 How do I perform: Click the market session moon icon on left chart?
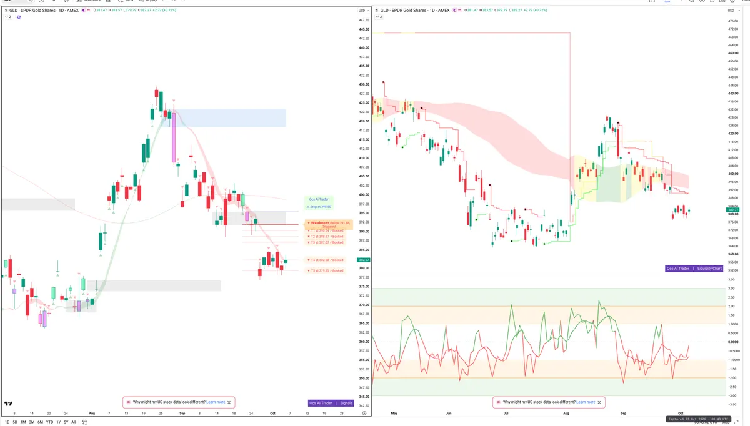[84, 10]
